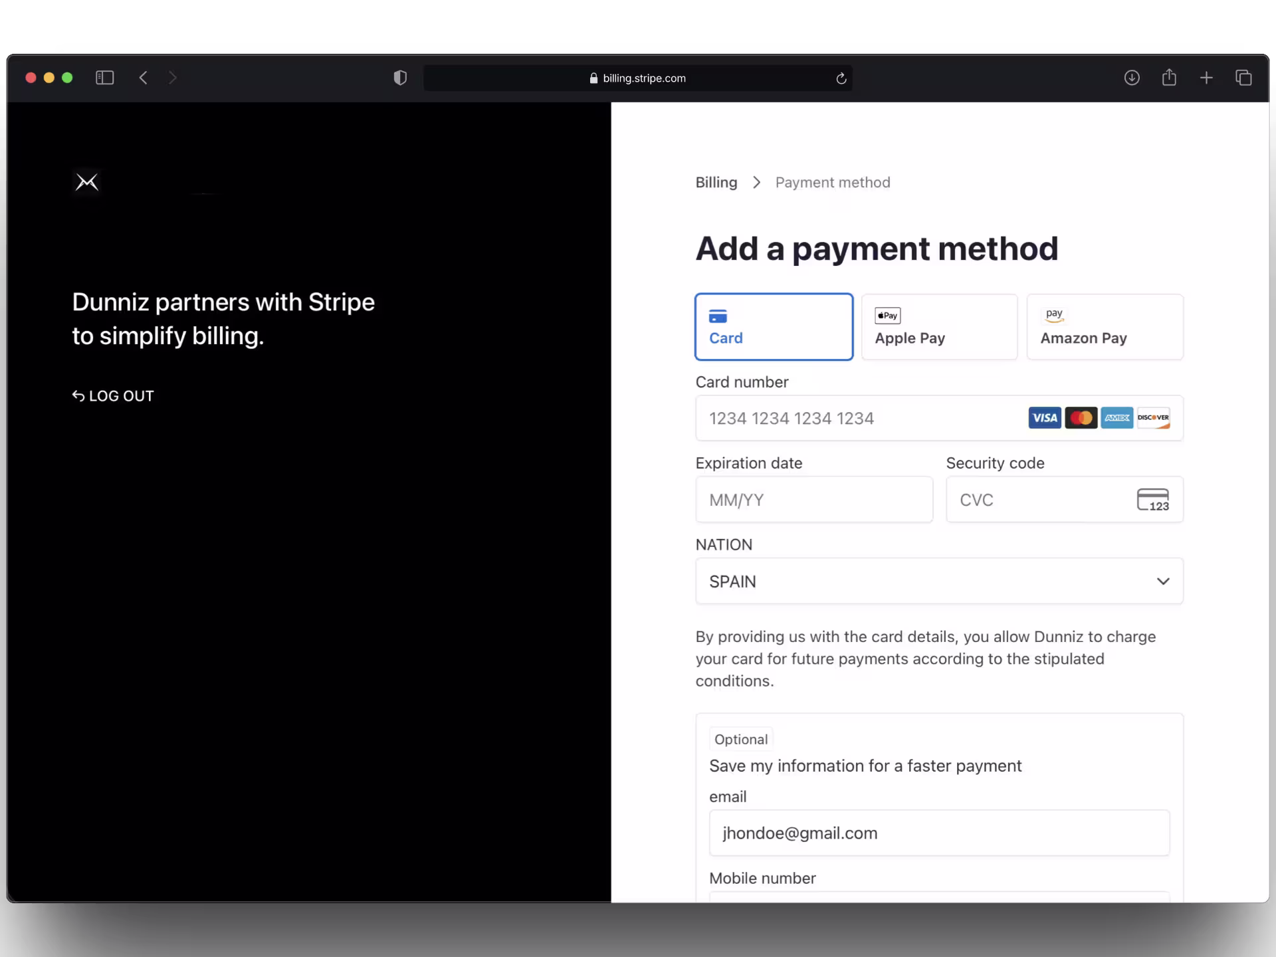Click the email field with jhondoe@gmail.com
This screenshot has width=1276, height=957.
coord(939,833)
